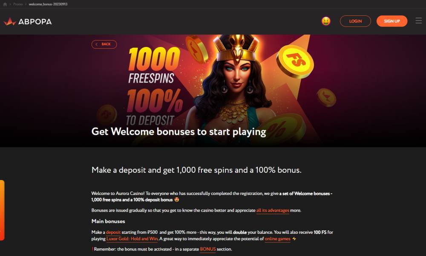This screenshot has width=426, height=256.
Task: Click the home icon in breadcrumb
Action: 5,4
